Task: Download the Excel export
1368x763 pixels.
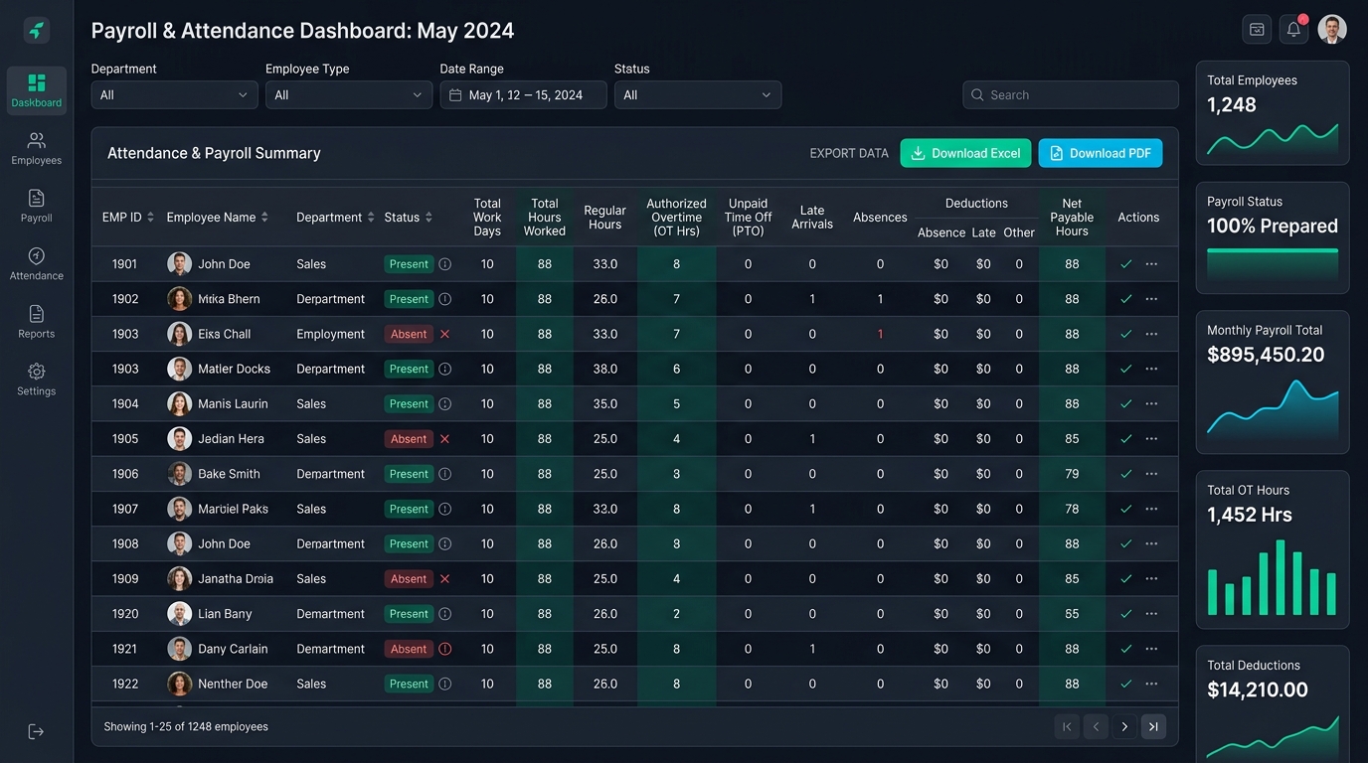Action: pyautogui.click(x=965, y=153)
